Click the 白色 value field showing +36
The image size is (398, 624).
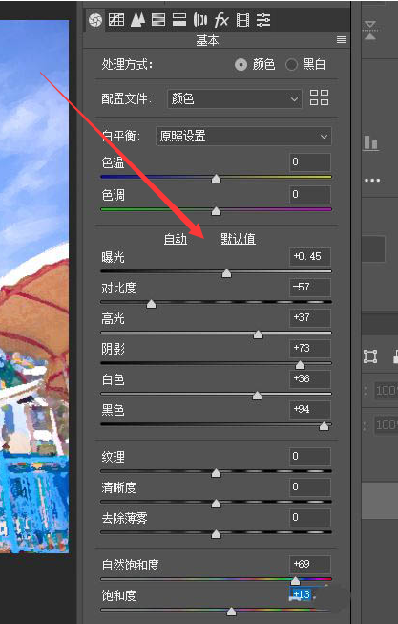click(x=310, y=378)
